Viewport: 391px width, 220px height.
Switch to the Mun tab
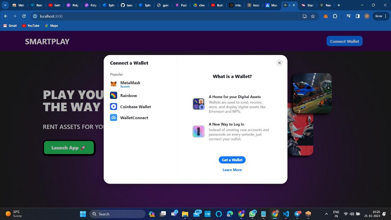click(x=271, y=5)
